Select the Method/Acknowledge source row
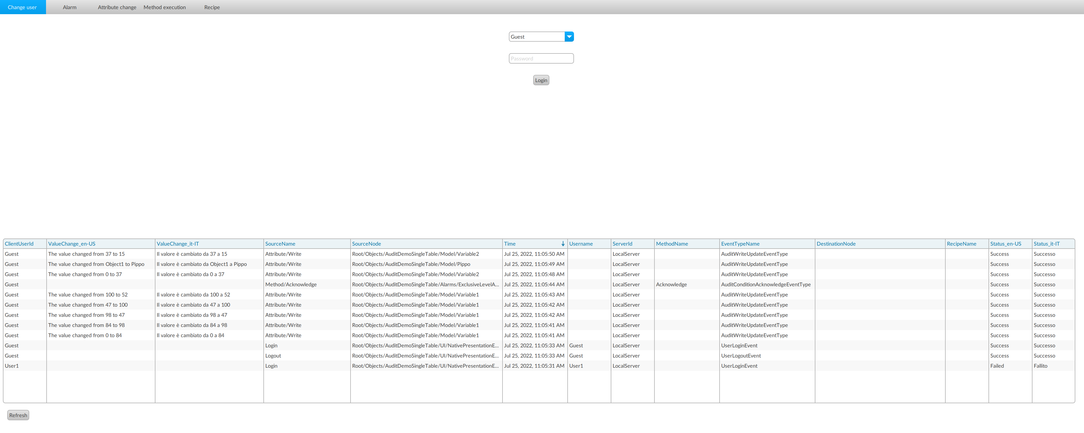Image resolution: width=1084 pixels, height=433 pixels. (291, 285)
